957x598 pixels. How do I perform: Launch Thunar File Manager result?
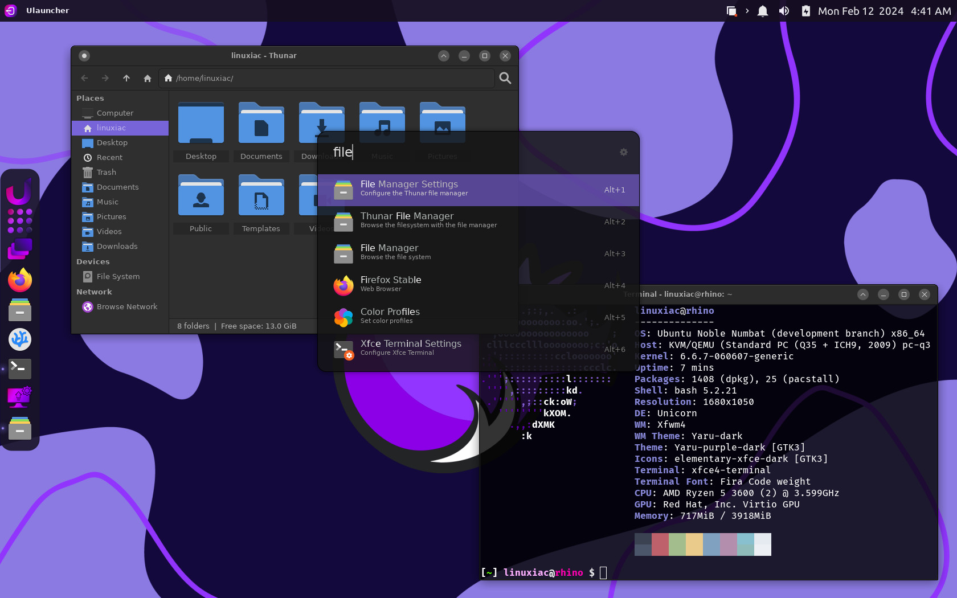point(478,222)
